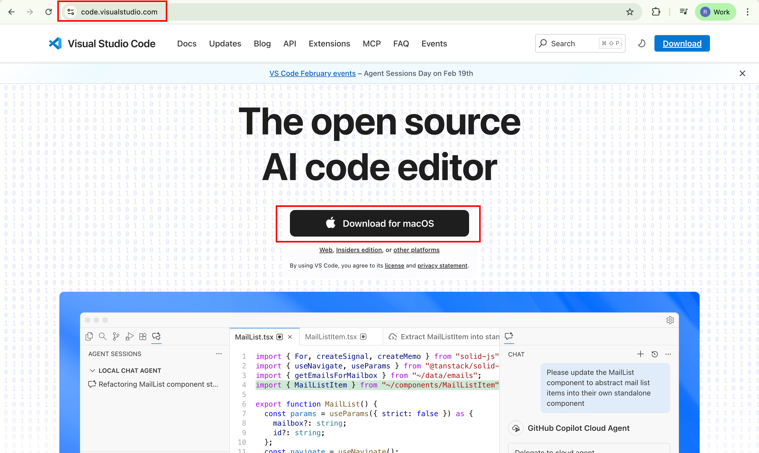The height and width of the screenshot is (453, 759).
Task: Open the Source Control icon
Action: [116, 336]
